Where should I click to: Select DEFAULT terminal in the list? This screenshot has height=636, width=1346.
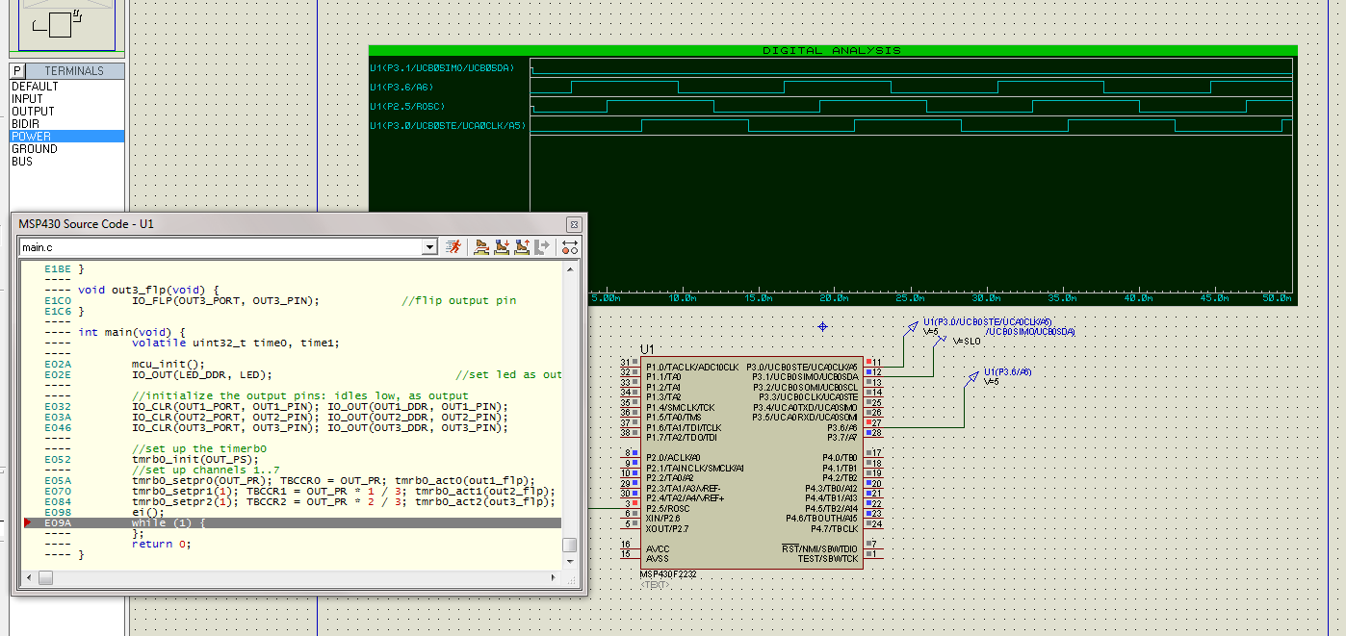[35, 87]
